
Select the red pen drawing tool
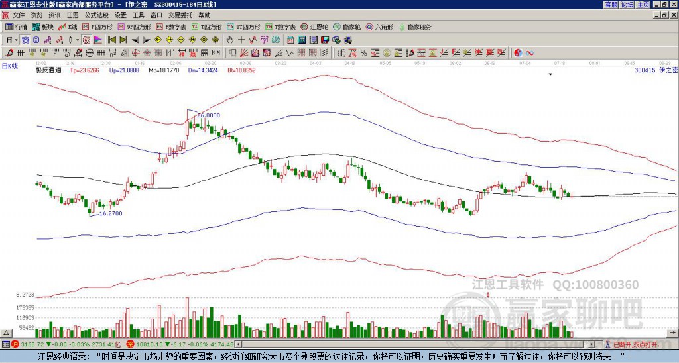tap(9, 53)
